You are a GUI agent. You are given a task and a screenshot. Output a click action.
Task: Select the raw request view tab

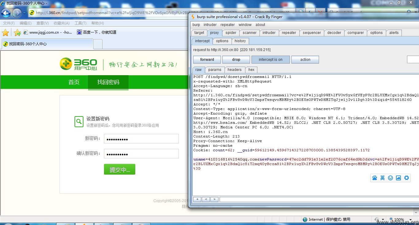tap(198, 70)
